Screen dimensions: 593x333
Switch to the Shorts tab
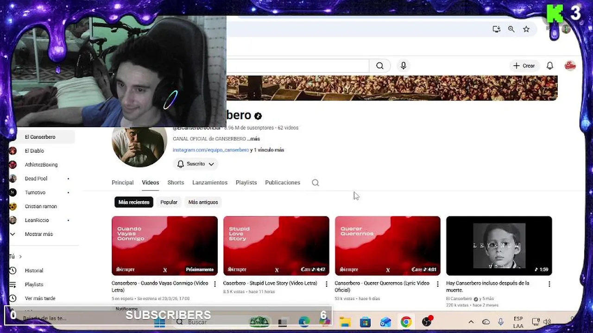(176, 183)
